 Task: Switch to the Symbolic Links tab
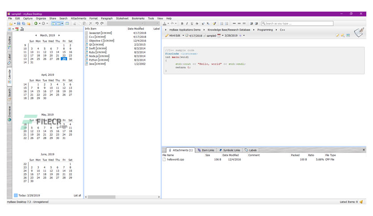pos(230,150)
